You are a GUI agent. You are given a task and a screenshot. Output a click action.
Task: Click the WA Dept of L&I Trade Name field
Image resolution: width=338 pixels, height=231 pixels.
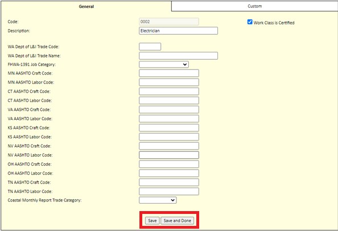178,56
